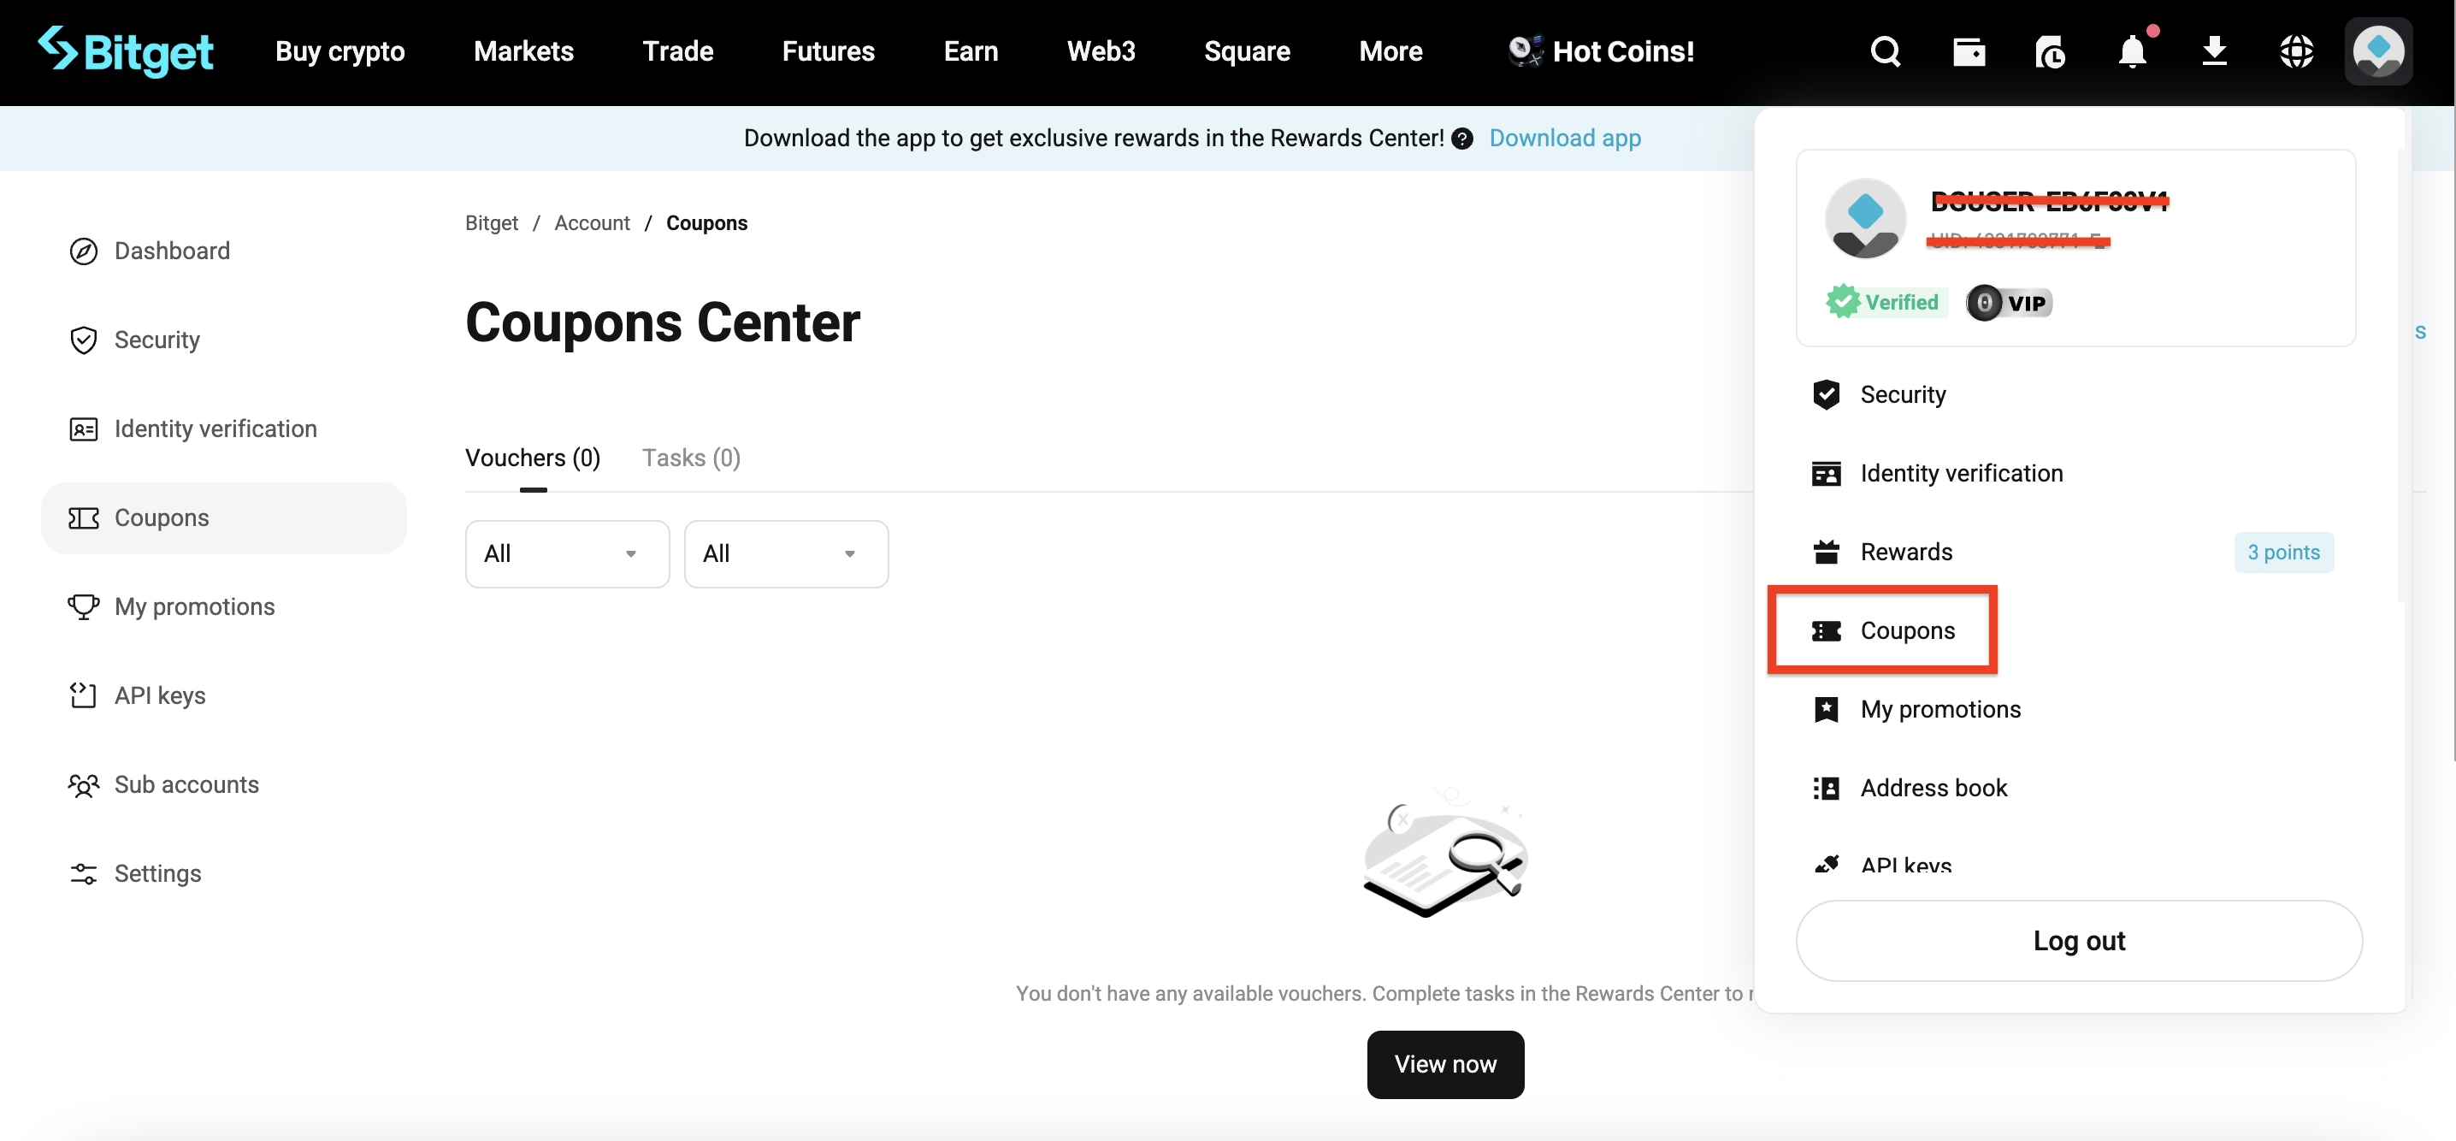Open the Square menu
Image resolution: width=2456 pixels, height=1141 pixels.
tap(1247, 51)
